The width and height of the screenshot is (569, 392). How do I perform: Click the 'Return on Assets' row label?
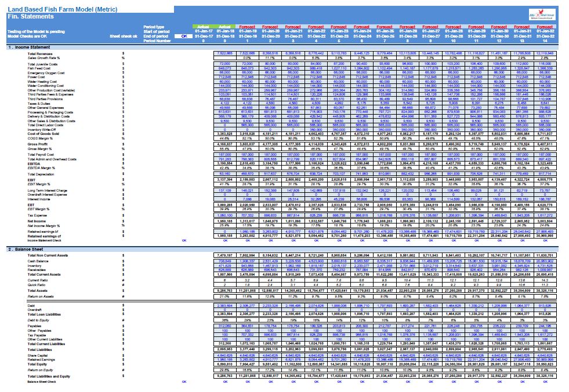point(41,296)
